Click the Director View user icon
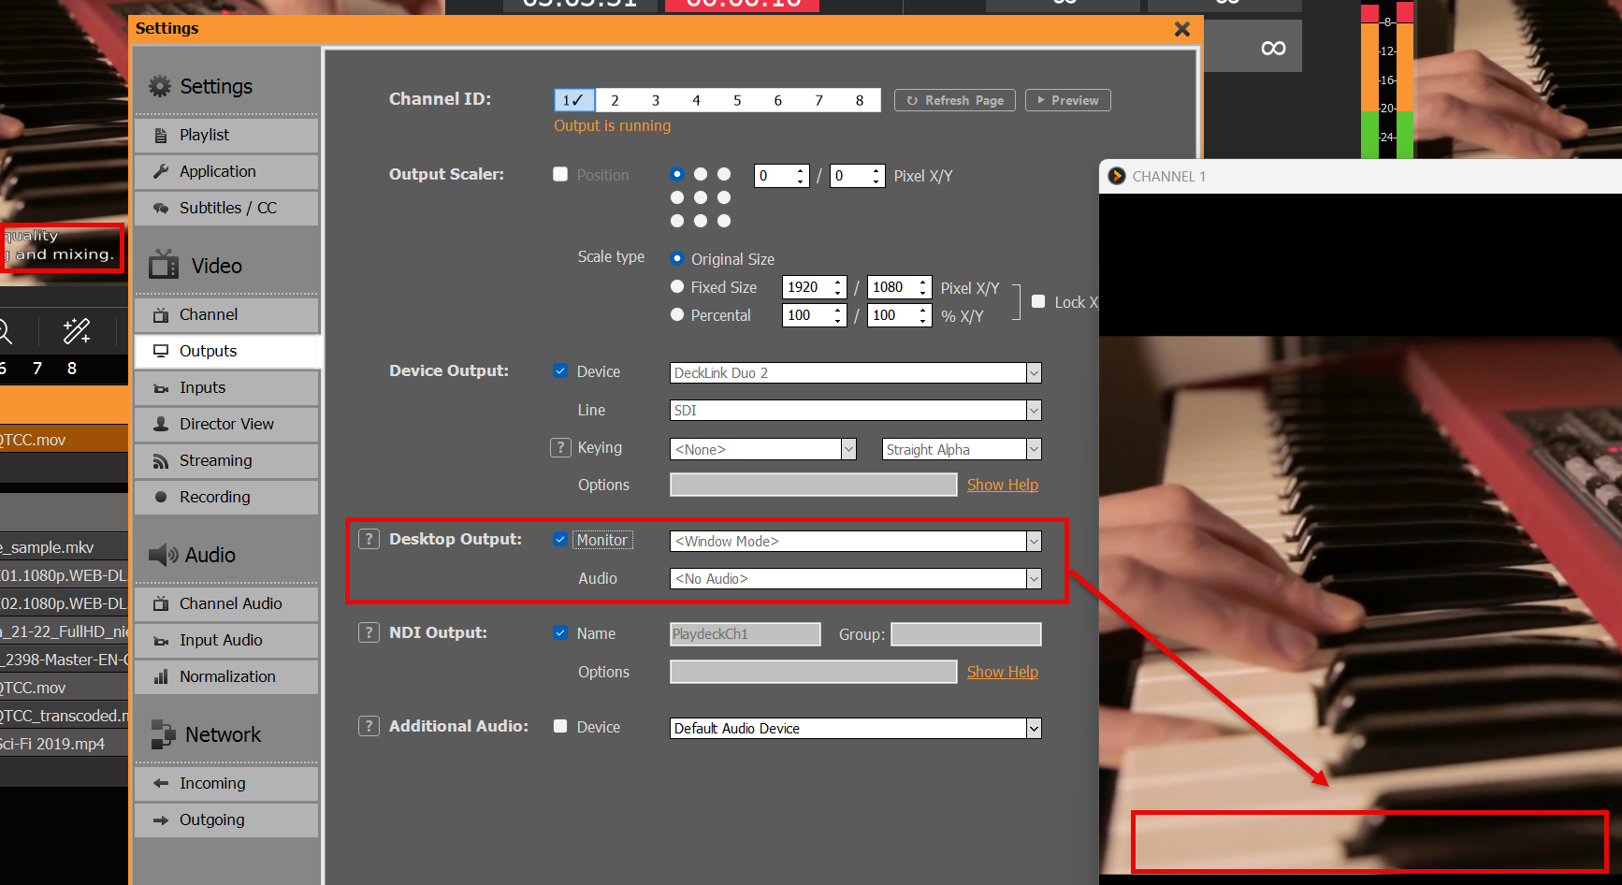Image resolution: width=1622 pixels, height=885 pixels. click(x=161, y=424)
